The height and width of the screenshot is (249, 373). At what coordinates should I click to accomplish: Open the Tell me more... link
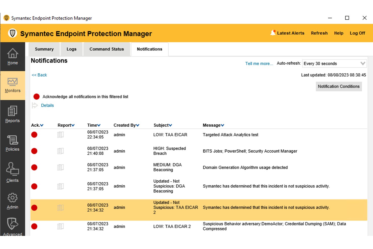(259, 64)
